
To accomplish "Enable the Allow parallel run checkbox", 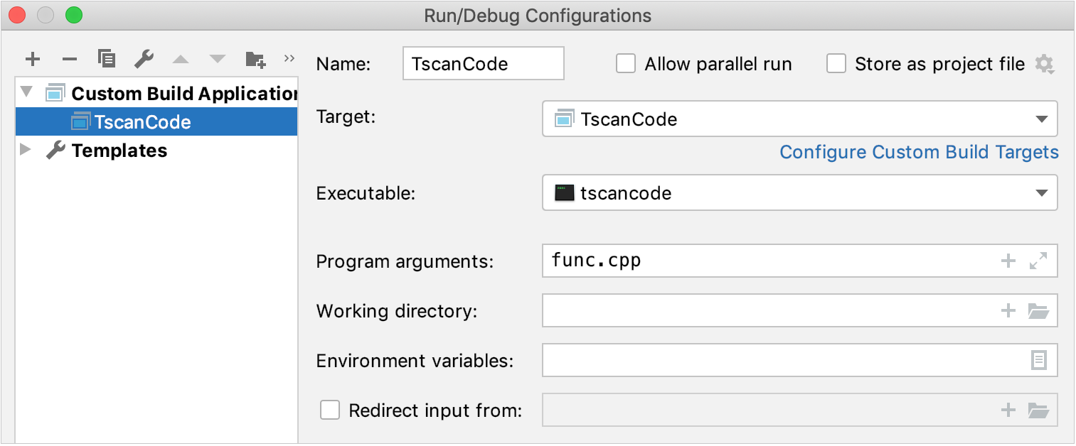I will (x=626, y=63).
